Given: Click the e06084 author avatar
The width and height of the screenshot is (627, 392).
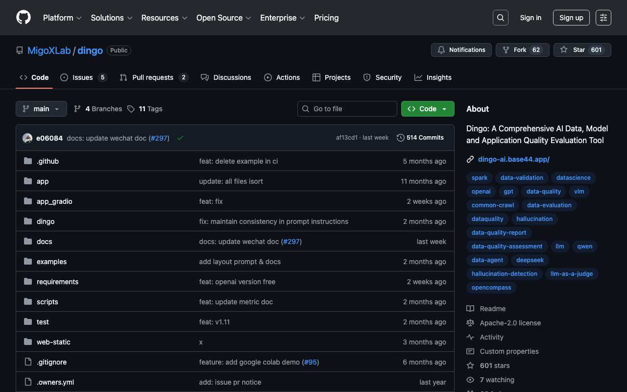Looking at the screenshot, I should [x=27, y=138].
